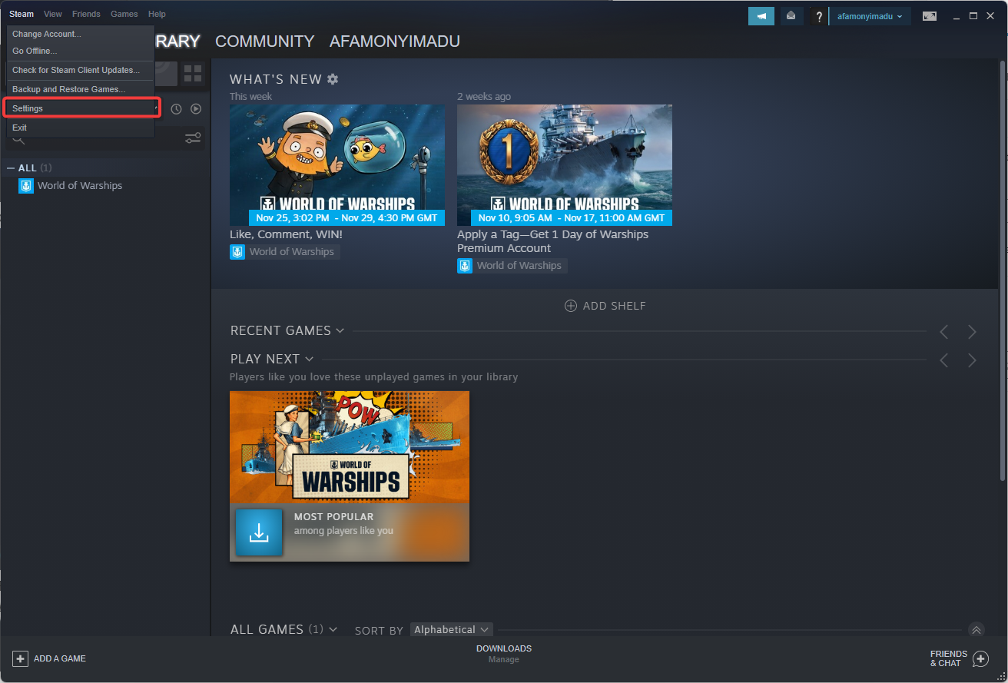This screenshot has height=683, width=1008.
Task: Click the question mark avatar icon
Action: [819, 16]
